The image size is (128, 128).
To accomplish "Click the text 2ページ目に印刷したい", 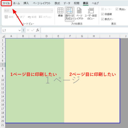I will (92, 74).
